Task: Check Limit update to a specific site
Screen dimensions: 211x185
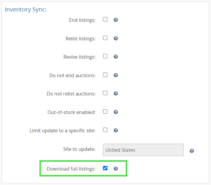Action: [x=105, y=130]
